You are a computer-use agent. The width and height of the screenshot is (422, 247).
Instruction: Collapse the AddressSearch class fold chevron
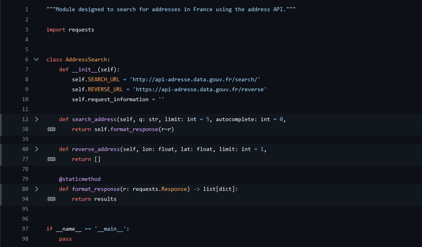[36, 60]
